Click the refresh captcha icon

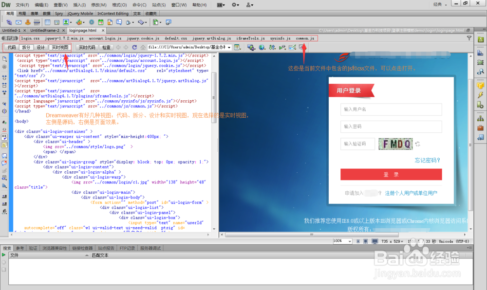tap(418, 144)
